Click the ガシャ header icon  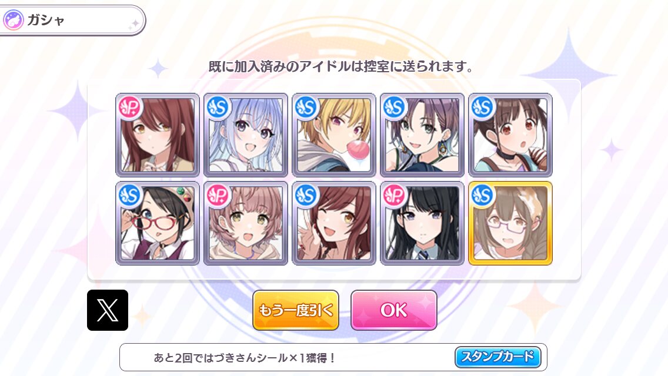point(13,20)
